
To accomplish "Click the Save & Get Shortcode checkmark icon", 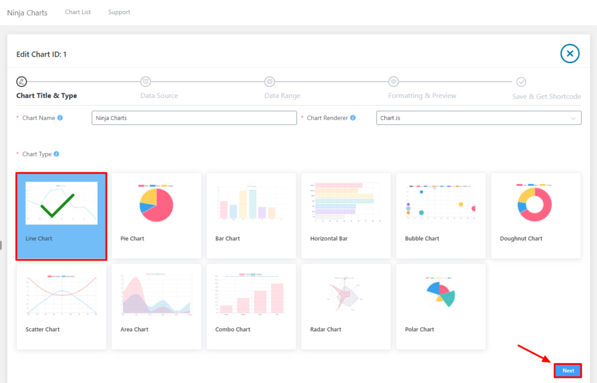I will pyautogui.click(x=521, y=82).
